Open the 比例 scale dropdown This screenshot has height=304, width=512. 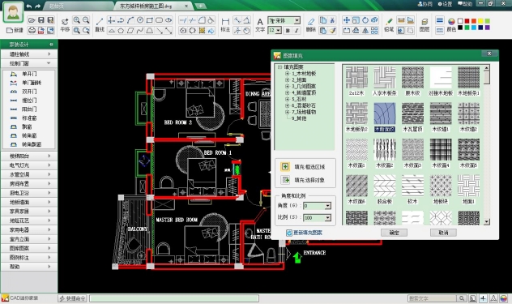(328, 218)
